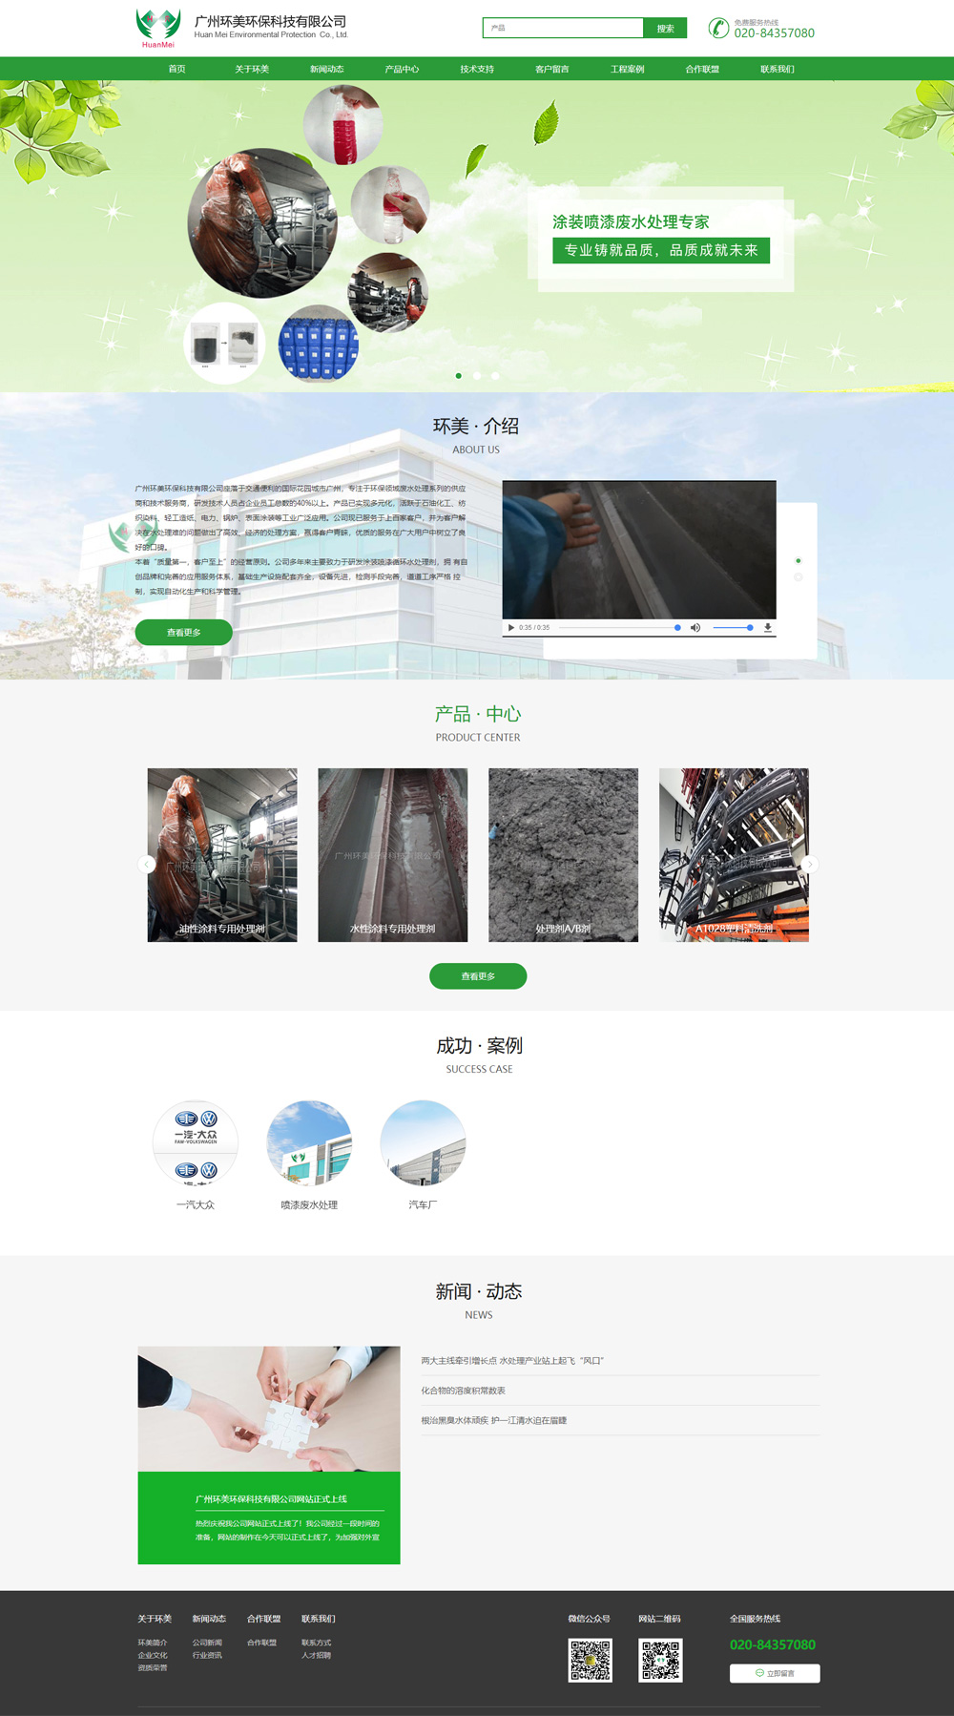Play the company intro video
The width and height of the screenshot is (954, 1716).
tap(511, 628)
